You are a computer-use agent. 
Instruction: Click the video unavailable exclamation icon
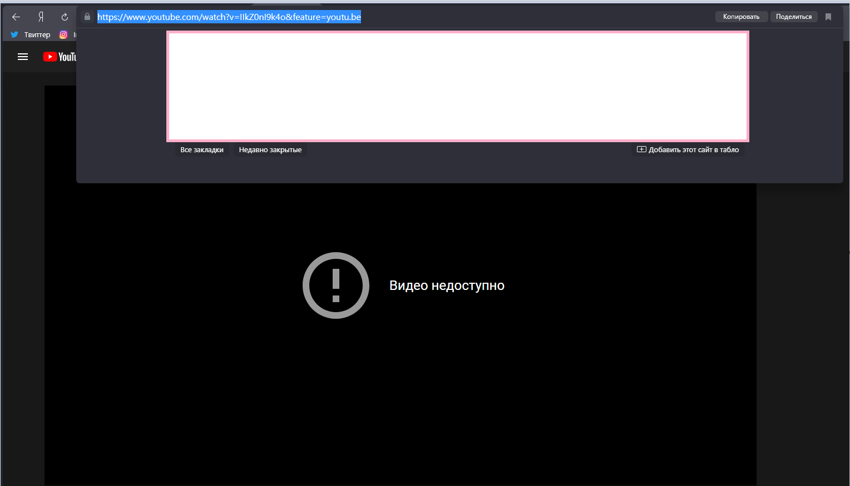(335, 285)
